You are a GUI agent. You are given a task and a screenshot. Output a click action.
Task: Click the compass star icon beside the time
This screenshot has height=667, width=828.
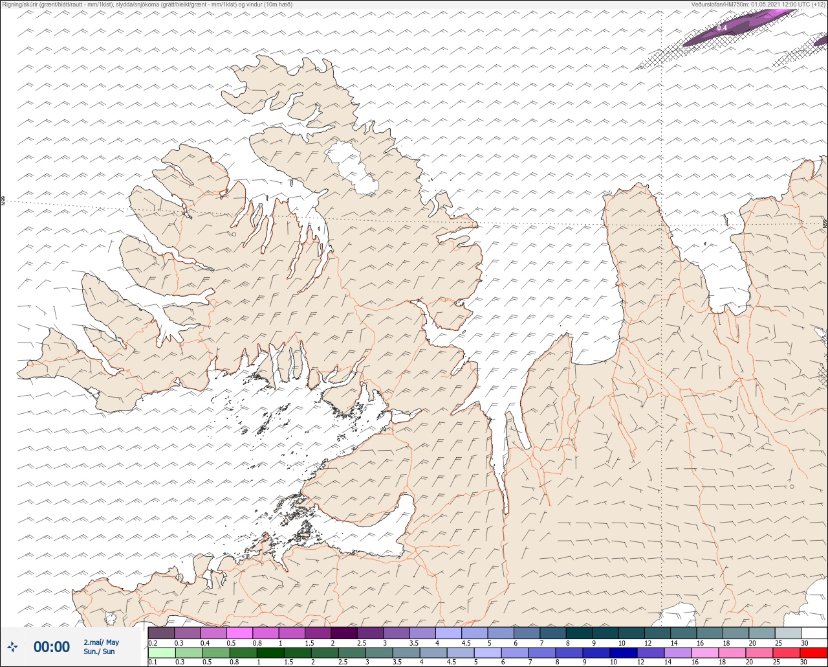[x=12, y=646]
